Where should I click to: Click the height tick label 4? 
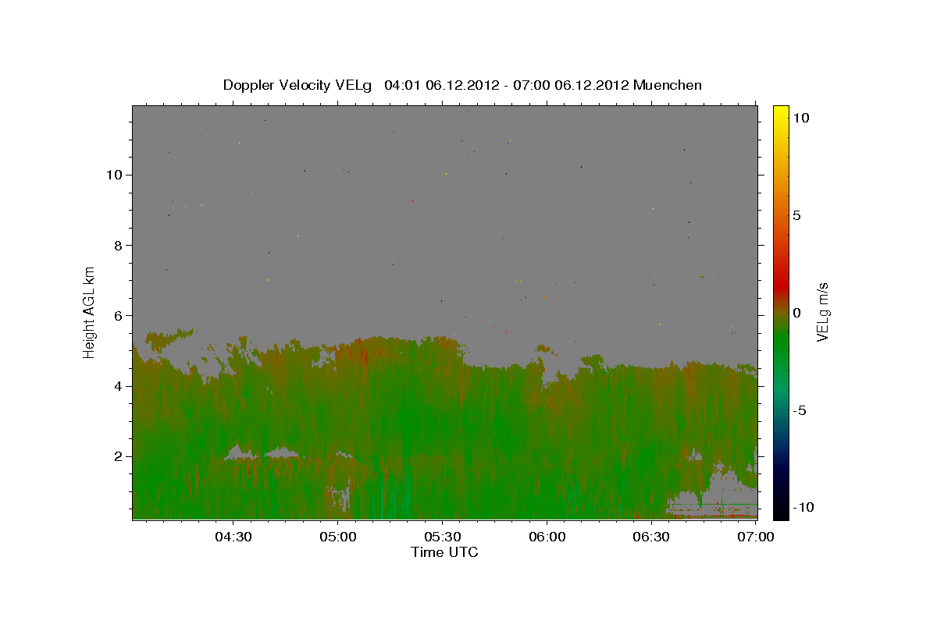point(116,385)
